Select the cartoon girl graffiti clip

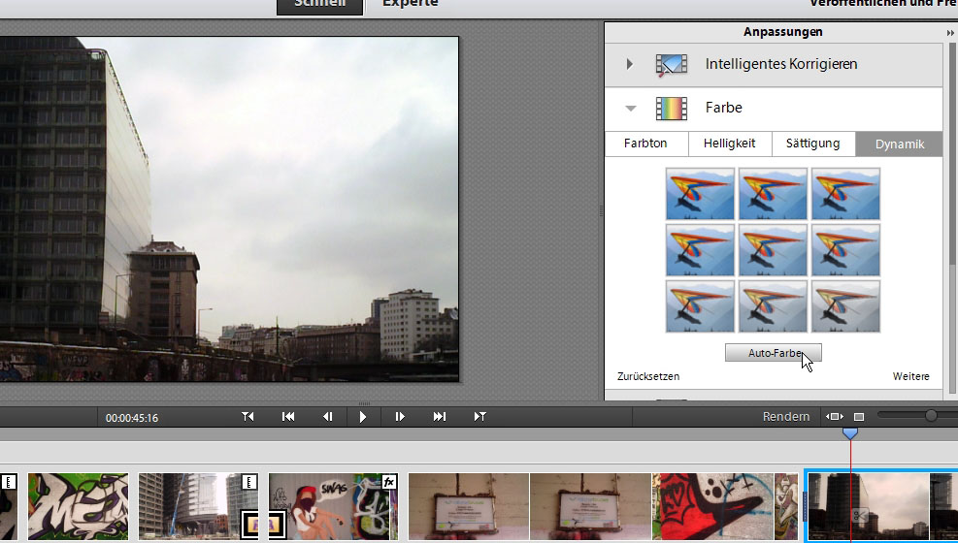pyautogui.click(x=333, y=506)
